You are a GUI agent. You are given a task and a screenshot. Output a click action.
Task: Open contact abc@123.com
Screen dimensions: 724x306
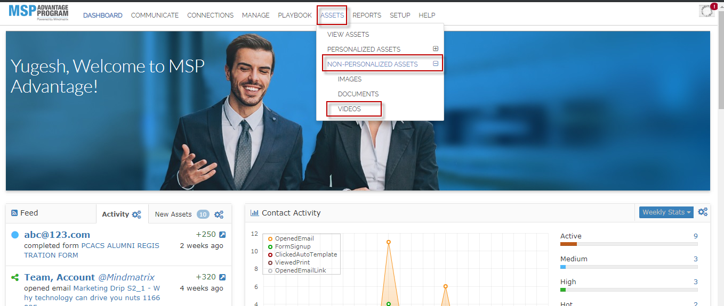[57, 235]
